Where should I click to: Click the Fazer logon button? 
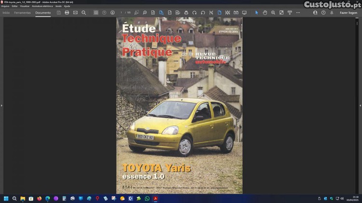[348, 13]
